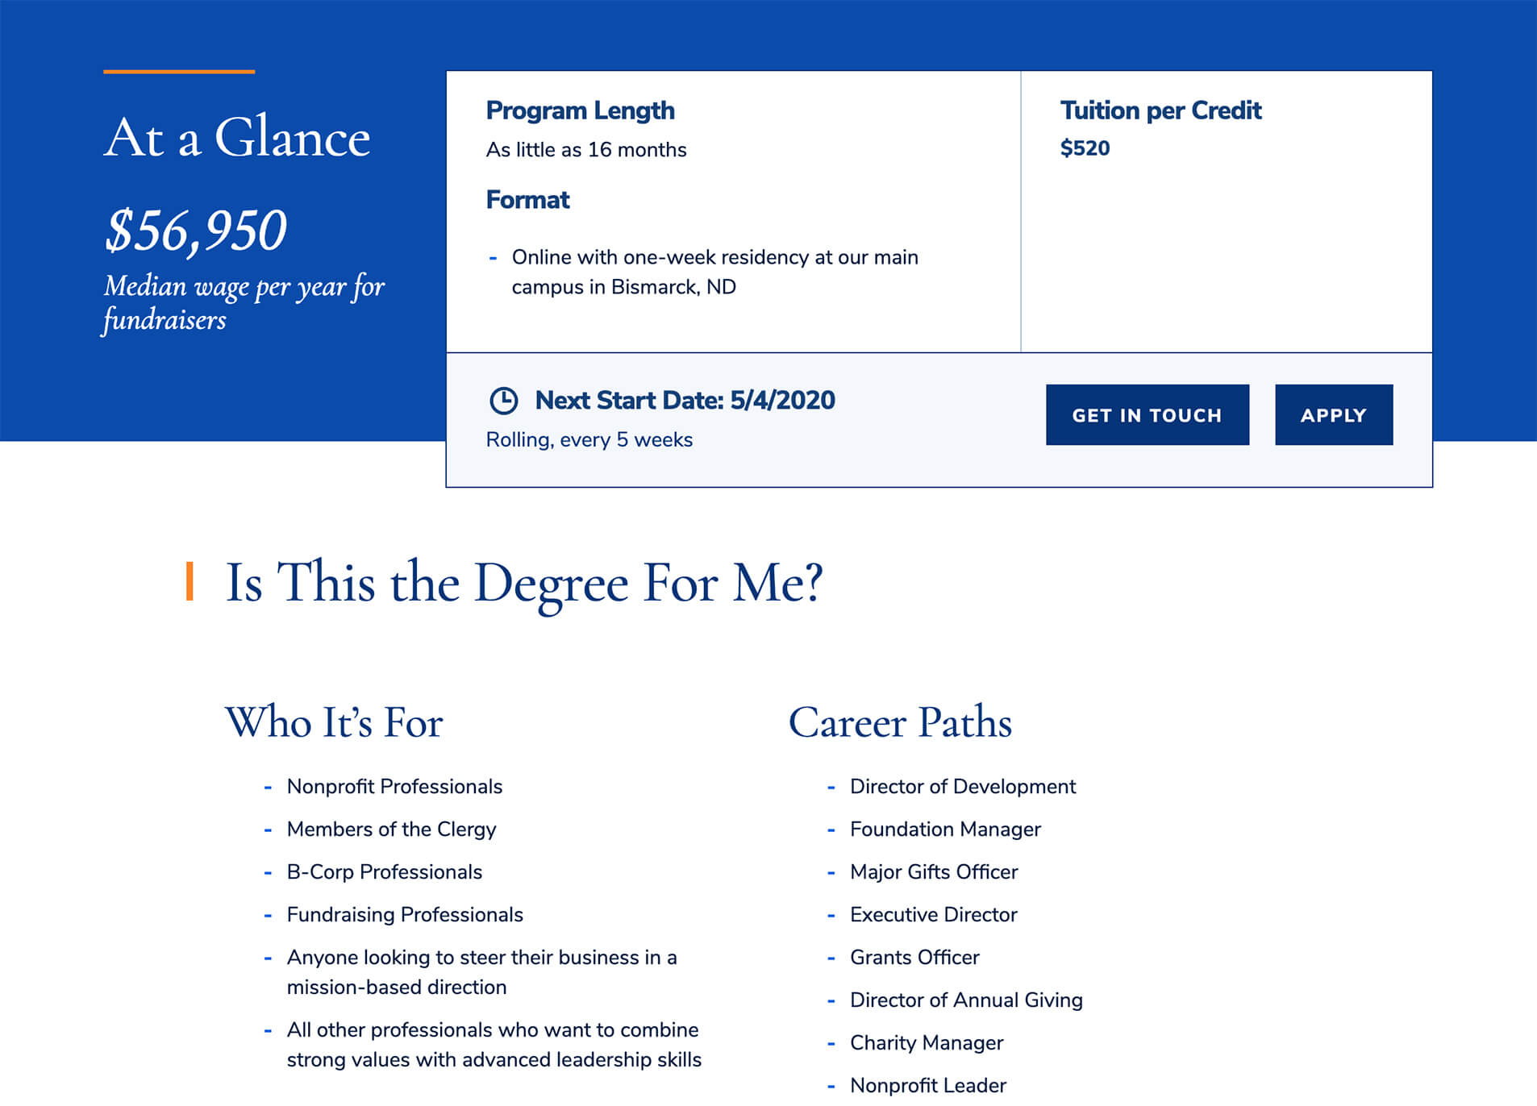This screenshot has height=1106, width=1537.
Task: Select the $56,950 median wage figure
Action: (x=196, y=231)
